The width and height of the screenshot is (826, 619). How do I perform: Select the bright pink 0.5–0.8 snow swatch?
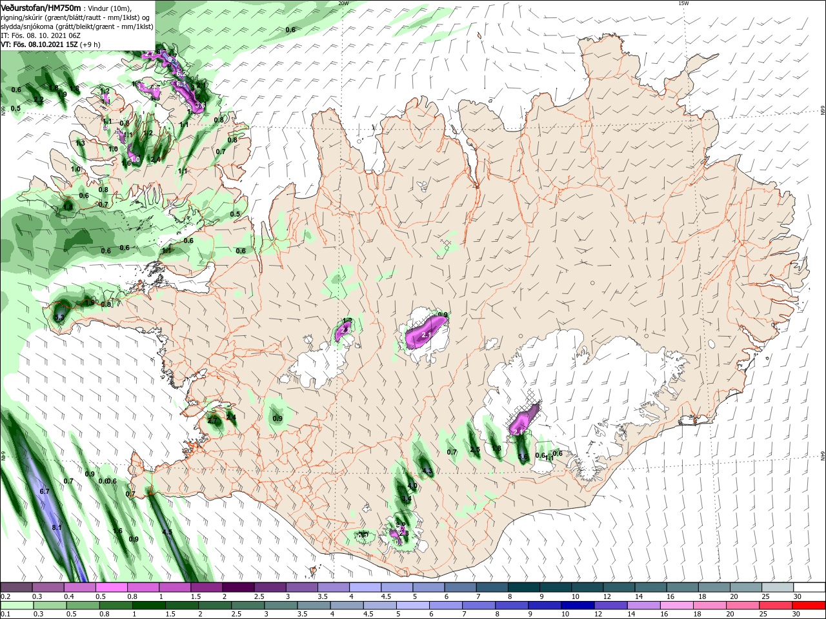(112, 587)
